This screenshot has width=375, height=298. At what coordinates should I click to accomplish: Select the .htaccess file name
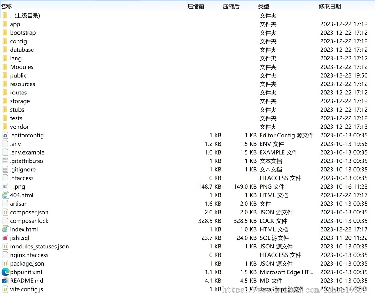[x=22, y=178]
